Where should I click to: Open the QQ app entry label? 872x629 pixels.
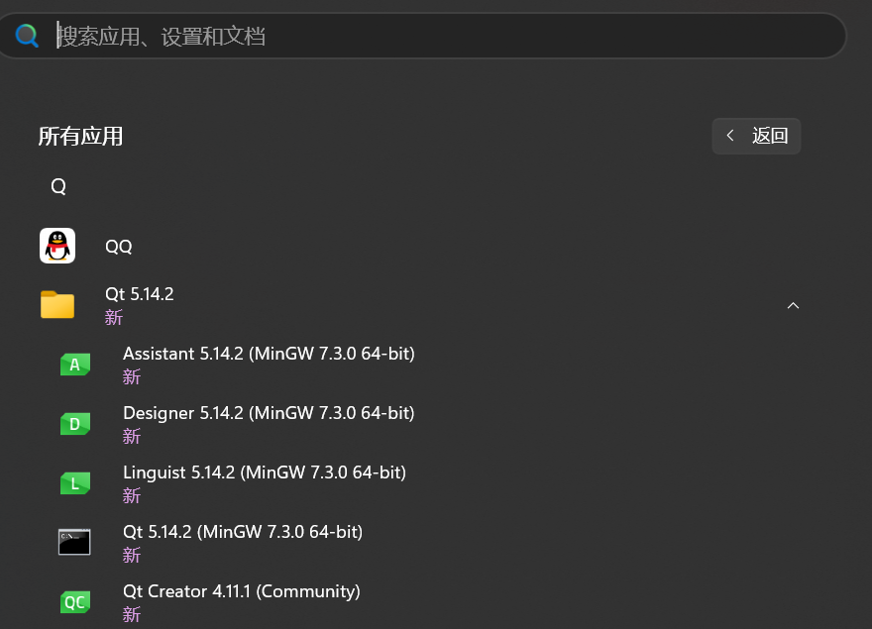119,247
